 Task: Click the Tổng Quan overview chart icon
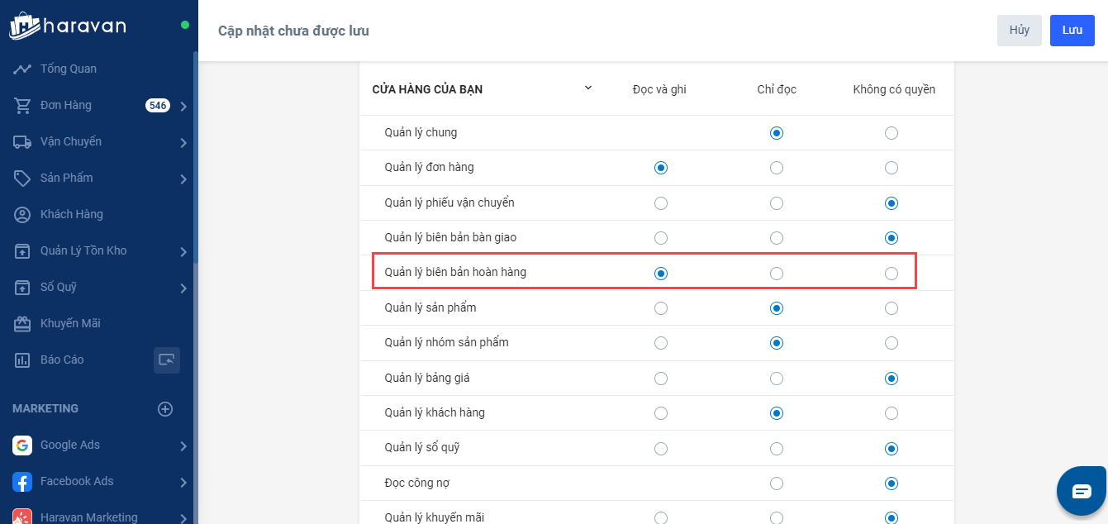(x=22, y=69)
